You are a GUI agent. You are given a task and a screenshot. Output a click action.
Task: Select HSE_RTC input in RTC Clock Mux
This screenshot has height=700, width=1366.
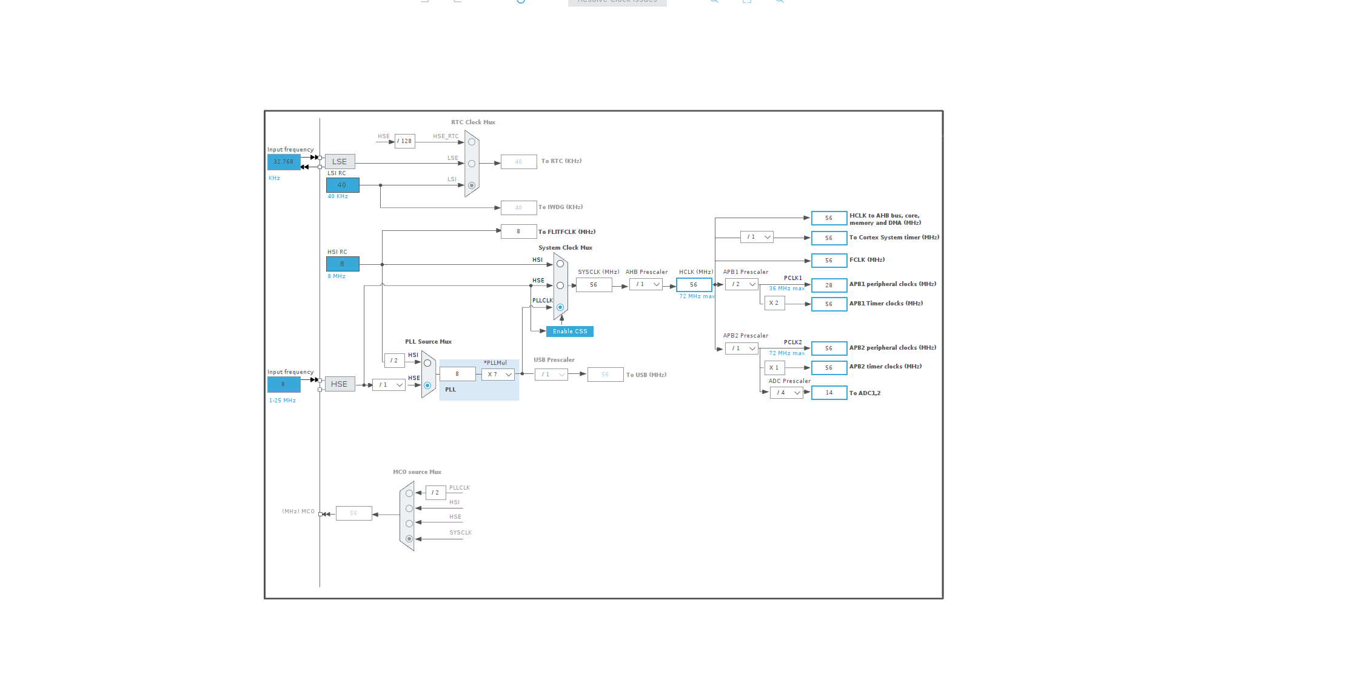(x=472, y=142)
